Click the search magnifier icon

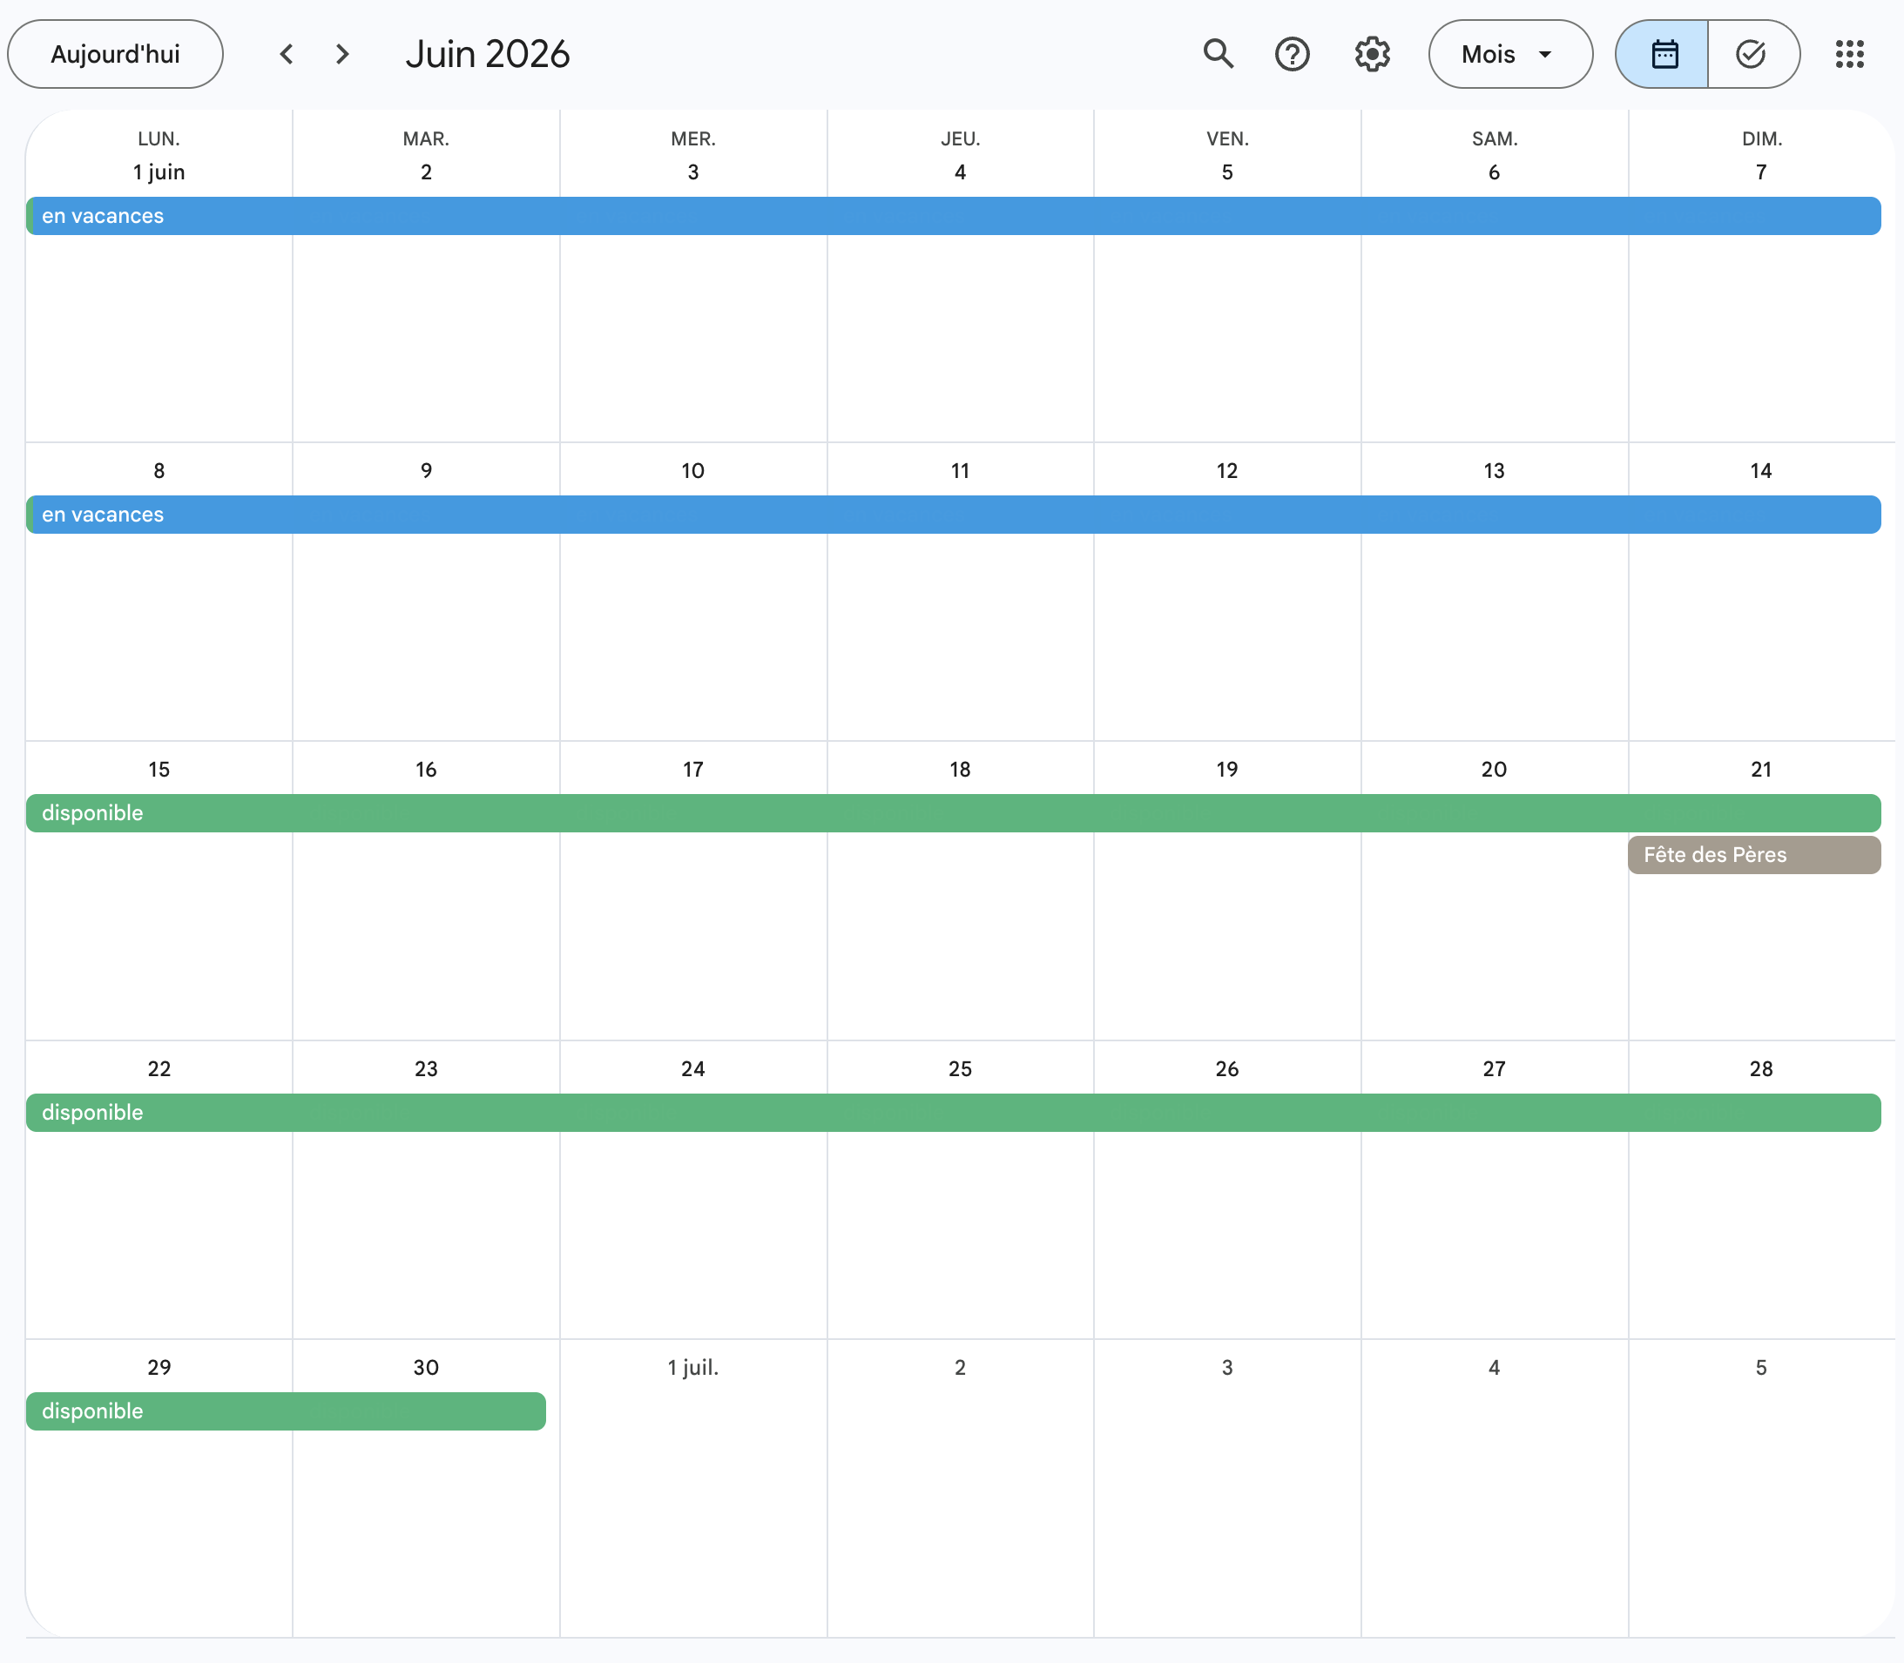(1218, 54)
